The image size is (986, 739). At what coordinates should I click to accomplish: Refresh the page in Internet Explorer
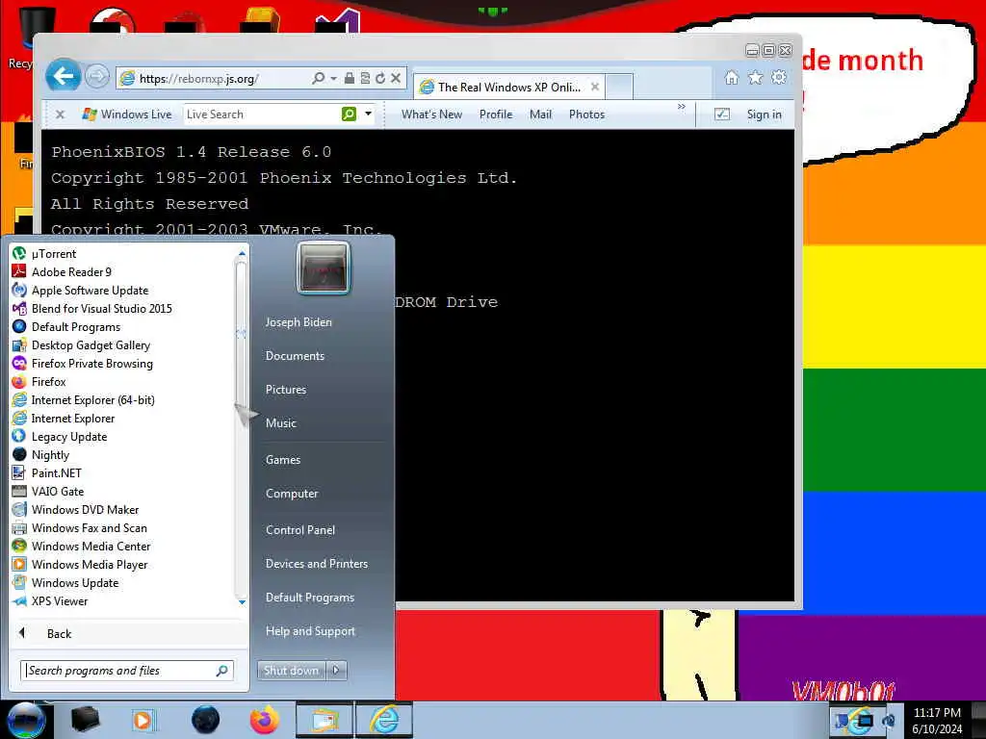tap(379, 78)
